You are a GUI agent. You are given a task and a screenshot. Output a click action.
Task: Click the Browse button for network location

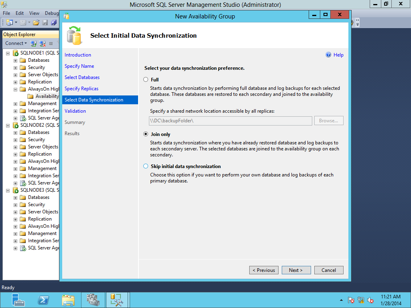(329, 121)
